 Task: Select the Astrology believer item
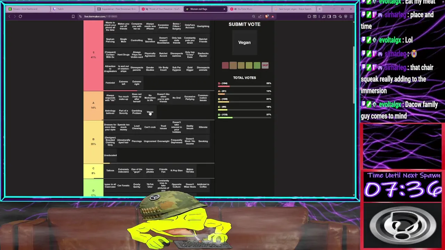click(110, 112)
